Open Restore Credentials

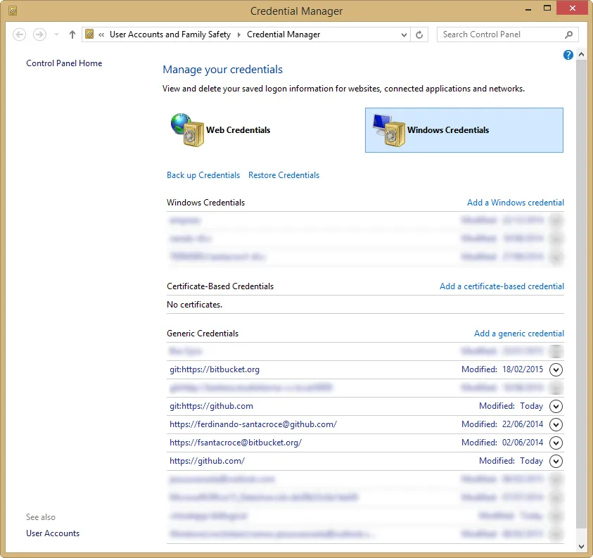283,175
